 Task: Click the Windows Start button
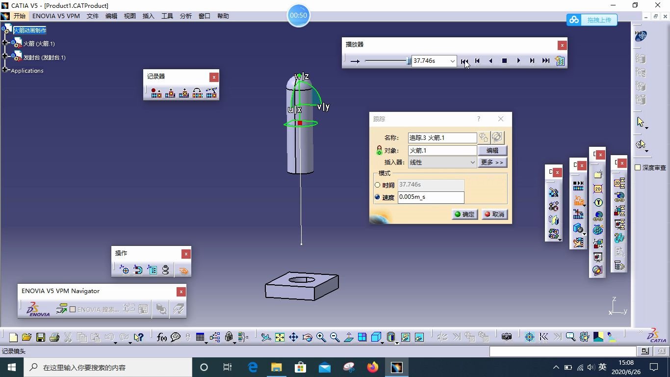tap(11, 367)
